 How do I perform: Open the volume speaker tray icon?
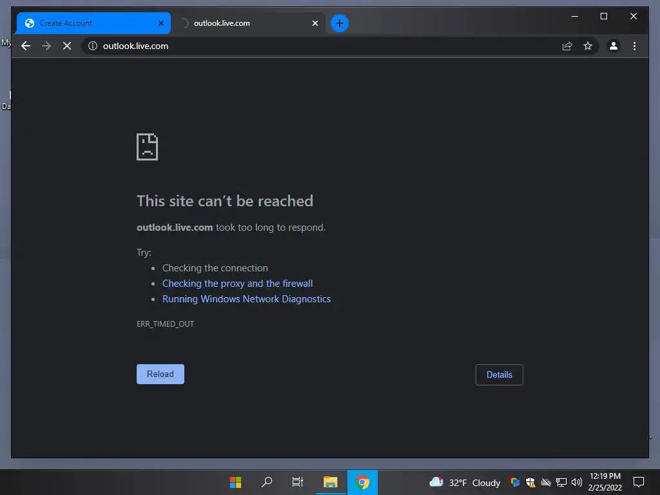tap(577, 482)
